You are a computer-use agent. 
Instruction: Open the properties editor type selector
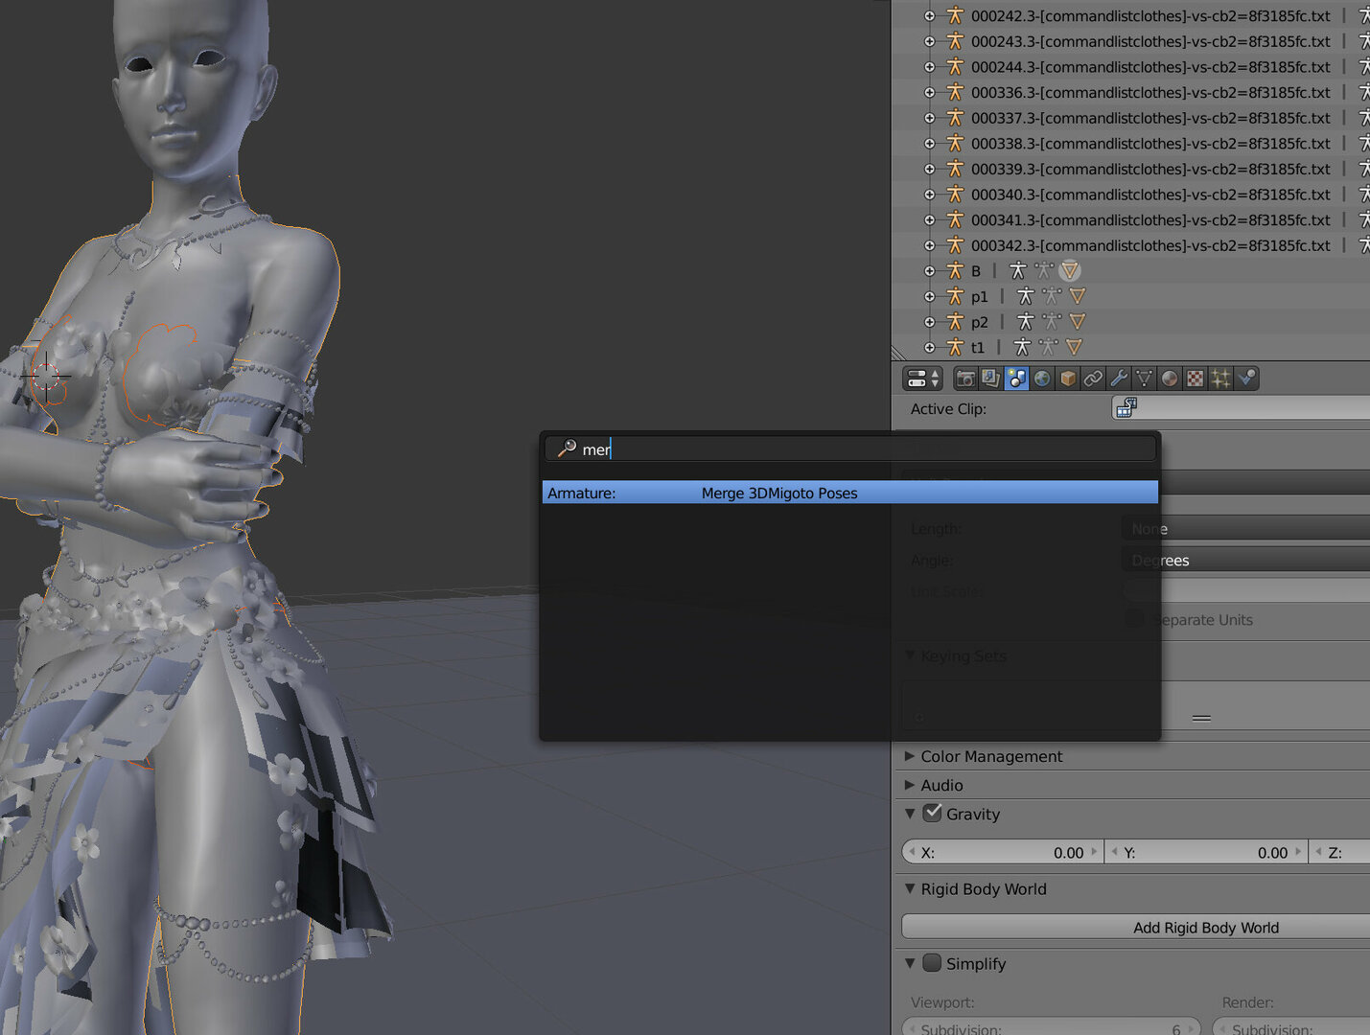[x=923, y=379]
